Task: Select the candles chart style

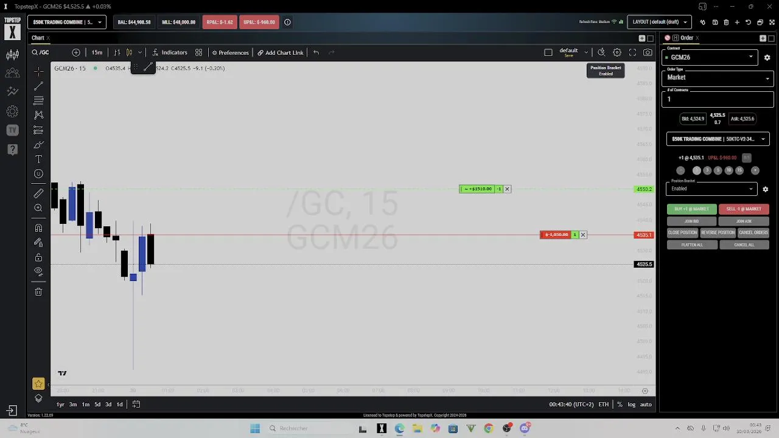Action: point(129,52)
